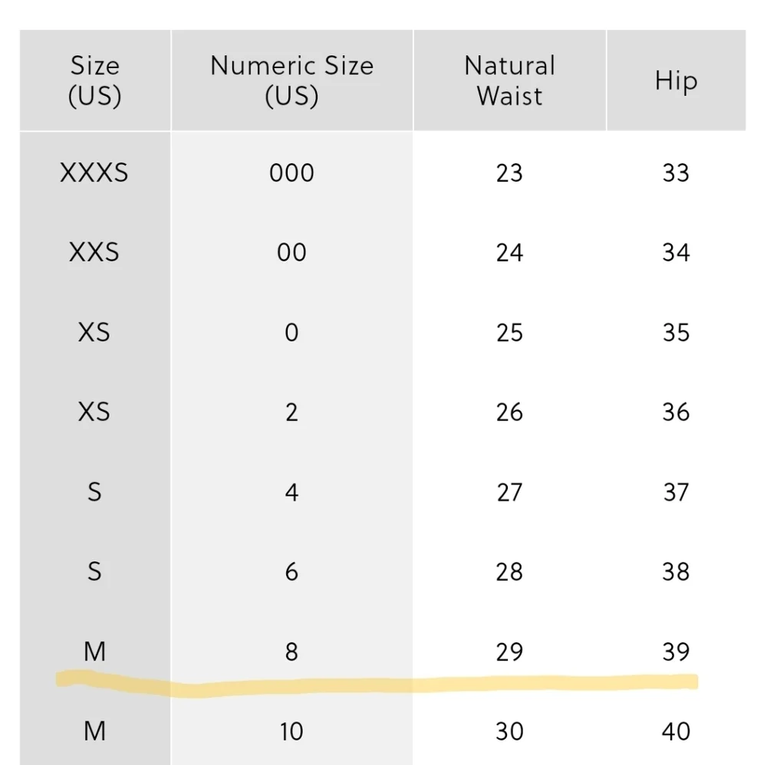Click the highlighted numeric size 8 cell
767x765 pixels.
click(291, 652)
